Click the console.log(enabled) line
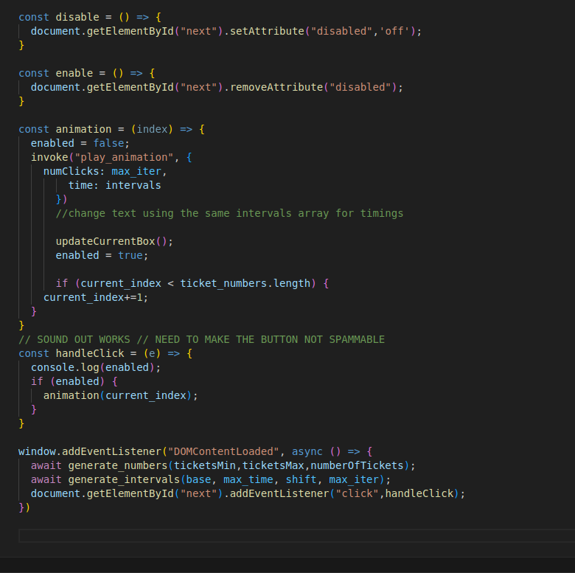The width and height of the screenshot is (575, 573). point(96,367)
